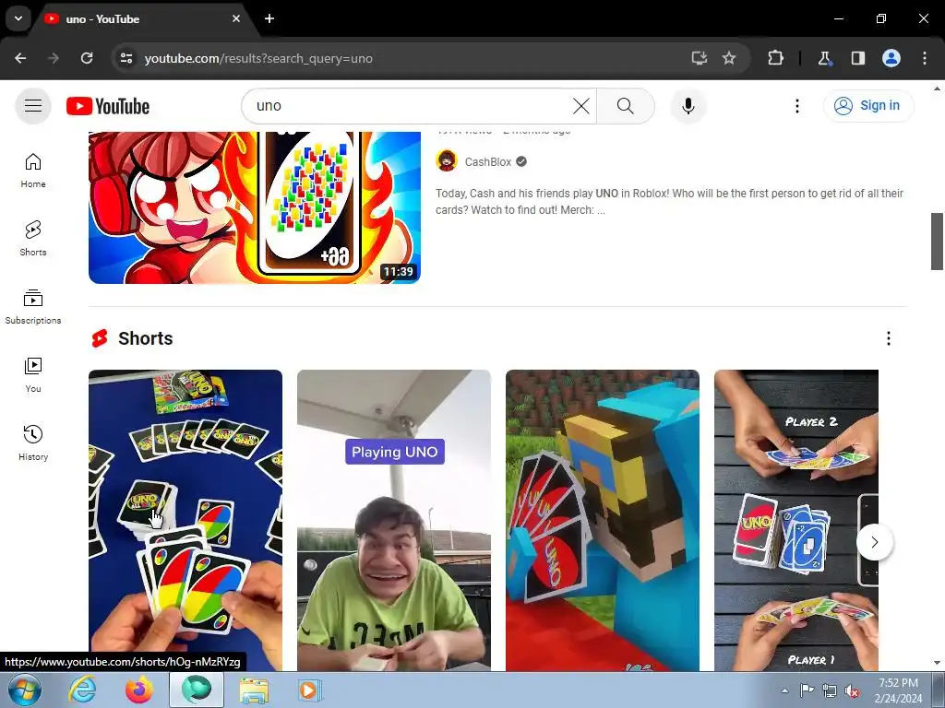Close the uno - YouTube tab

(x=236, y=18)
